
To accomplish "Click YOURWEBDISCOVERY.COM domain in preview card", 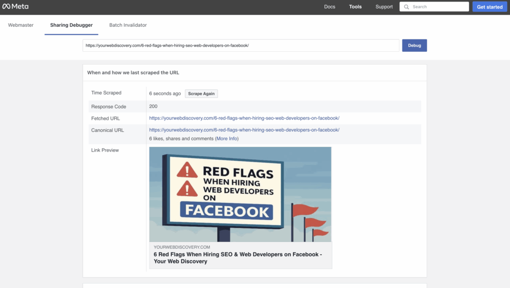I will click(182, 247).
